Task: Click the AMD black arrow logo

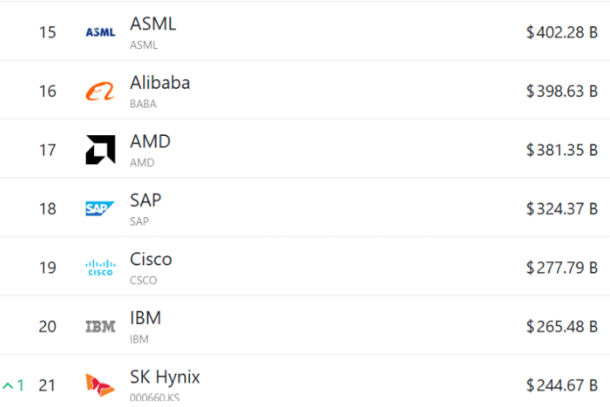Action: click(x=100, y=150)
